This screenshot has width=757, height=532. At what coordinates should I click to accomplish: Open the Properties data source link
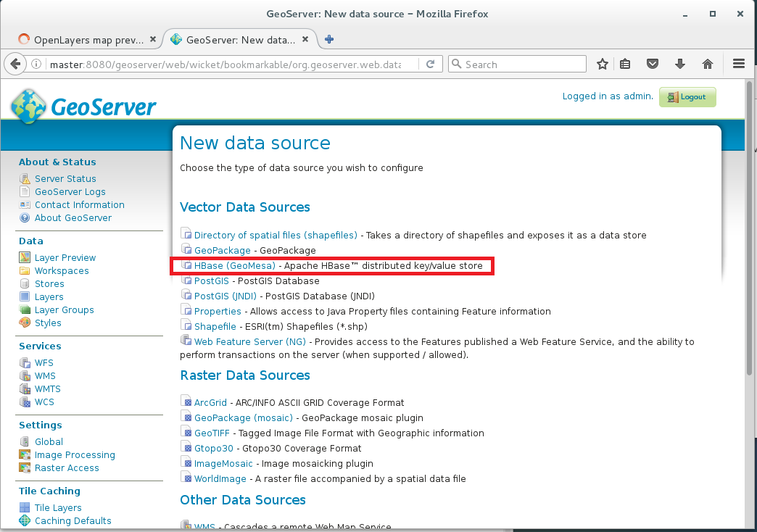[x=218, y=312]
